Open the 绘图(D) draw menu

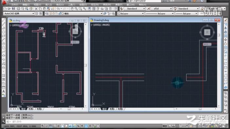coord(83,5)
